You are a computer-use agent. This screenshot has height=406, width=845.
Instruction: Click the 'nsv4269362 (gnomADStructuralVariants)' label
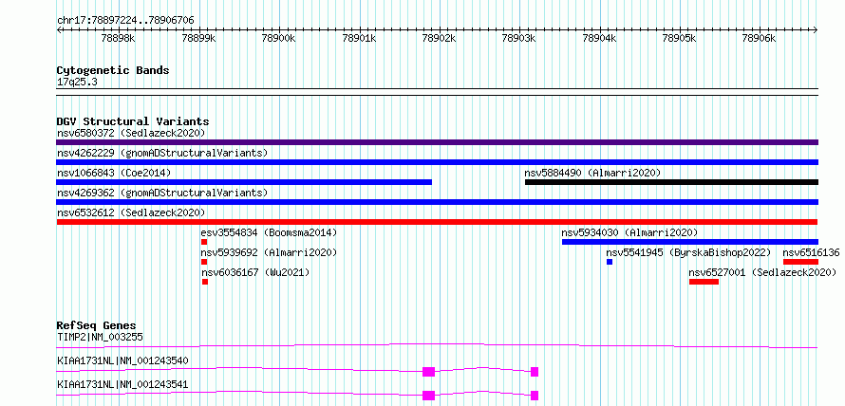[x=162, y=193]
